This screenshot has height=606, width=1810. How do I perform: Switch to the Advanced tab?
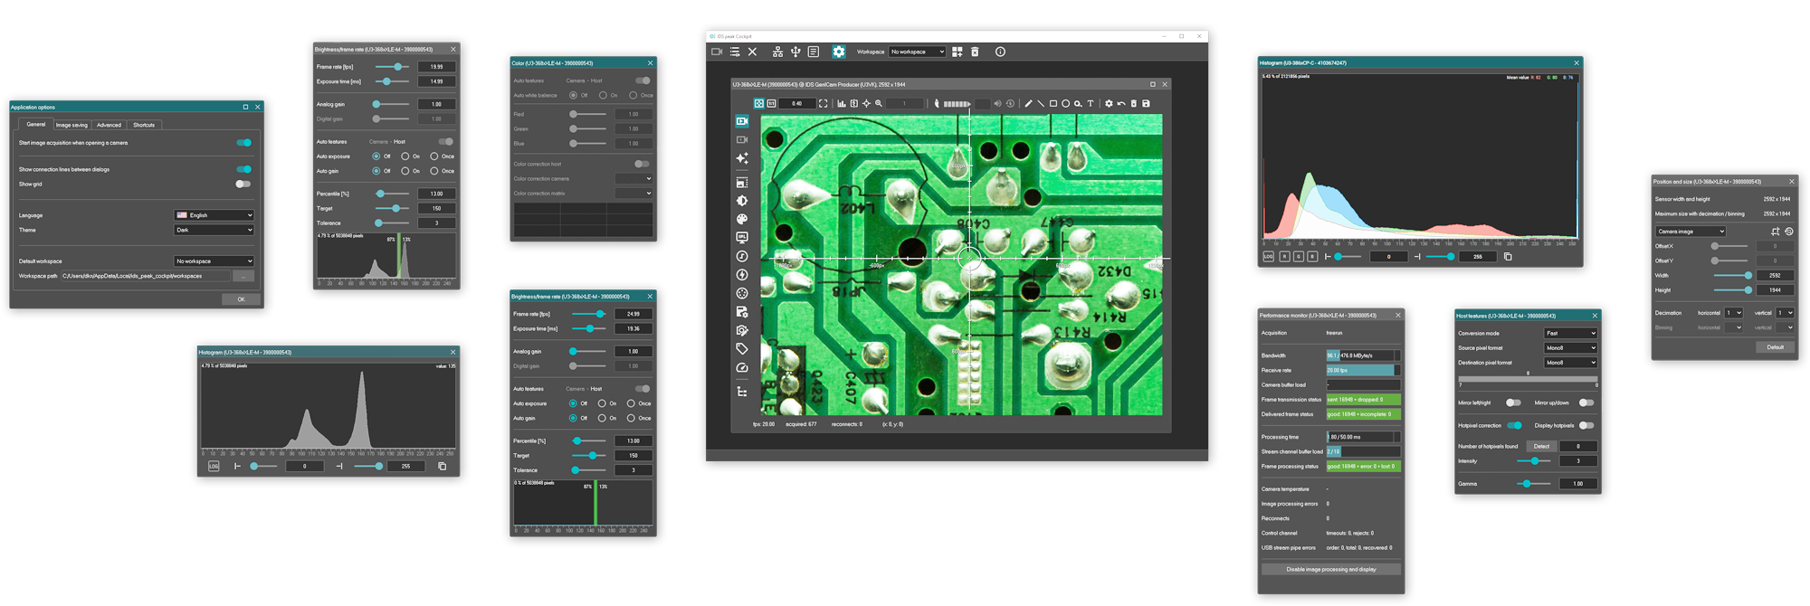coord(109,125)
